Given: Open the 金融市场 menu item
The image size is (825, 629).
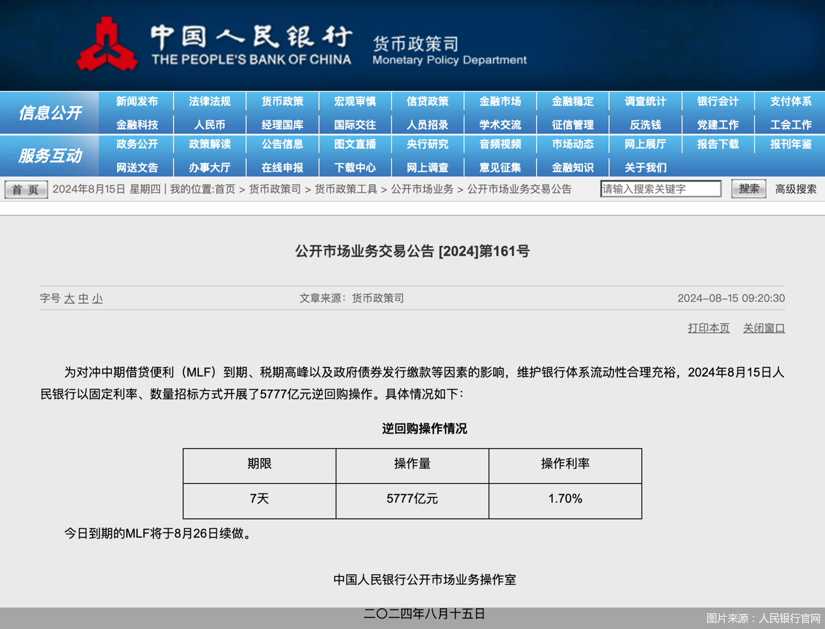Looking at the screenshot, I should 500,101.
